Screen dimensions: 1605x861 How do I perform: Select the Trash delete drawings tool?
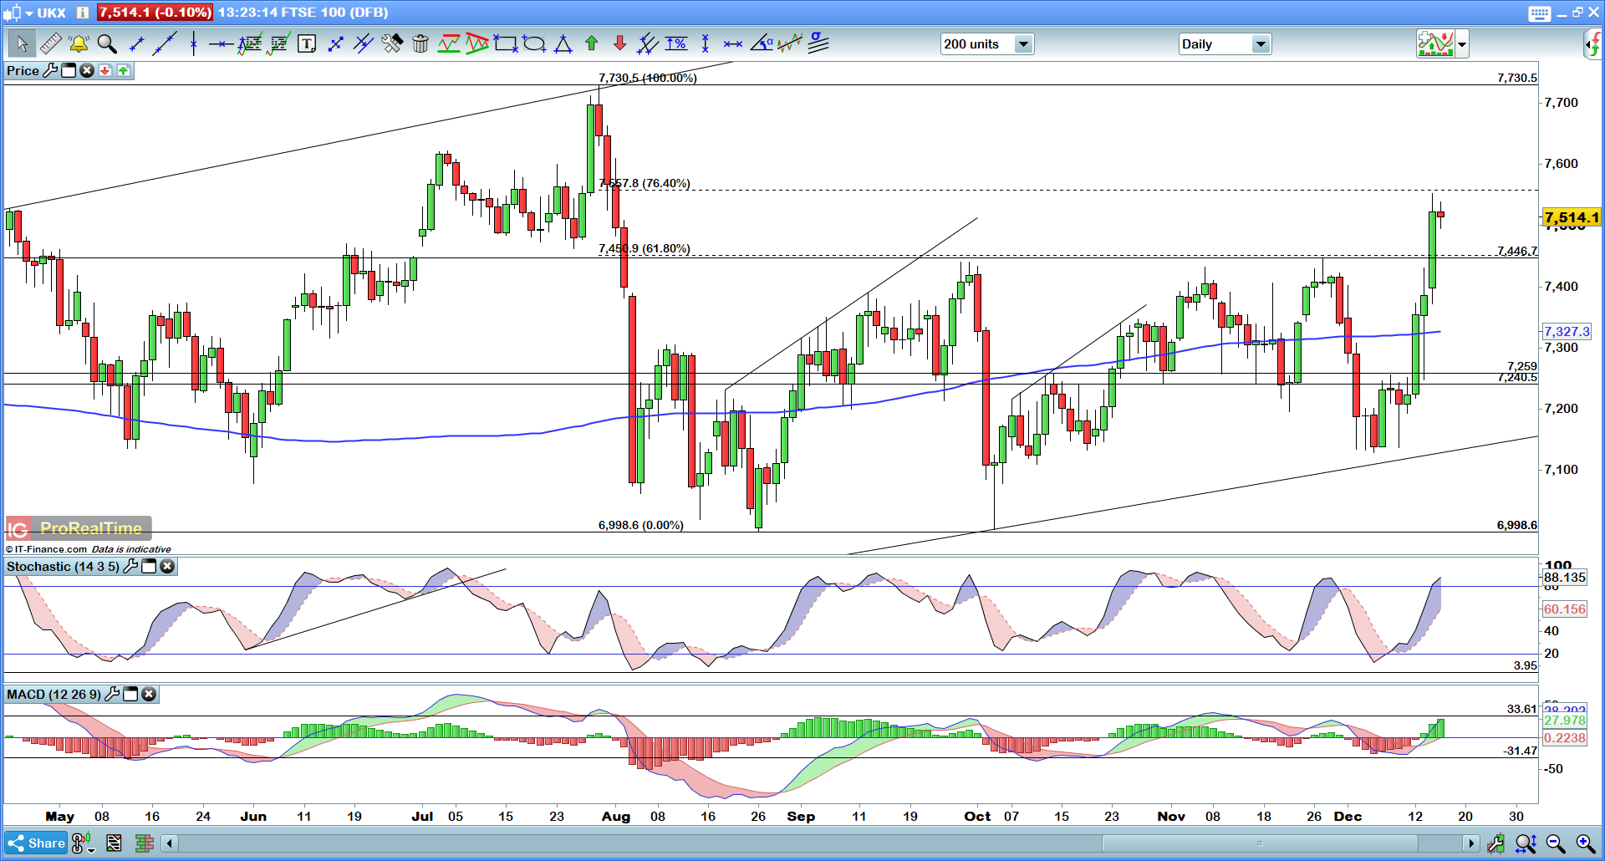[x=420, y=43]
